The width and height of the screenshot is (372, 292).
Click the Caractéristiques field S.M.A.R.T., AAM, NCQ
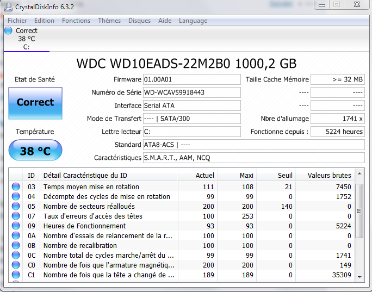click(253, 158)
